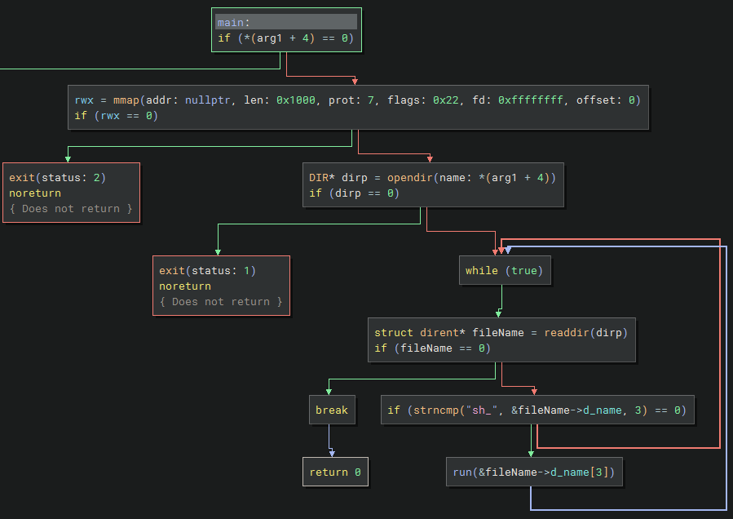Click the main function label
Screen dimensions: 733x519
[234, 23]
